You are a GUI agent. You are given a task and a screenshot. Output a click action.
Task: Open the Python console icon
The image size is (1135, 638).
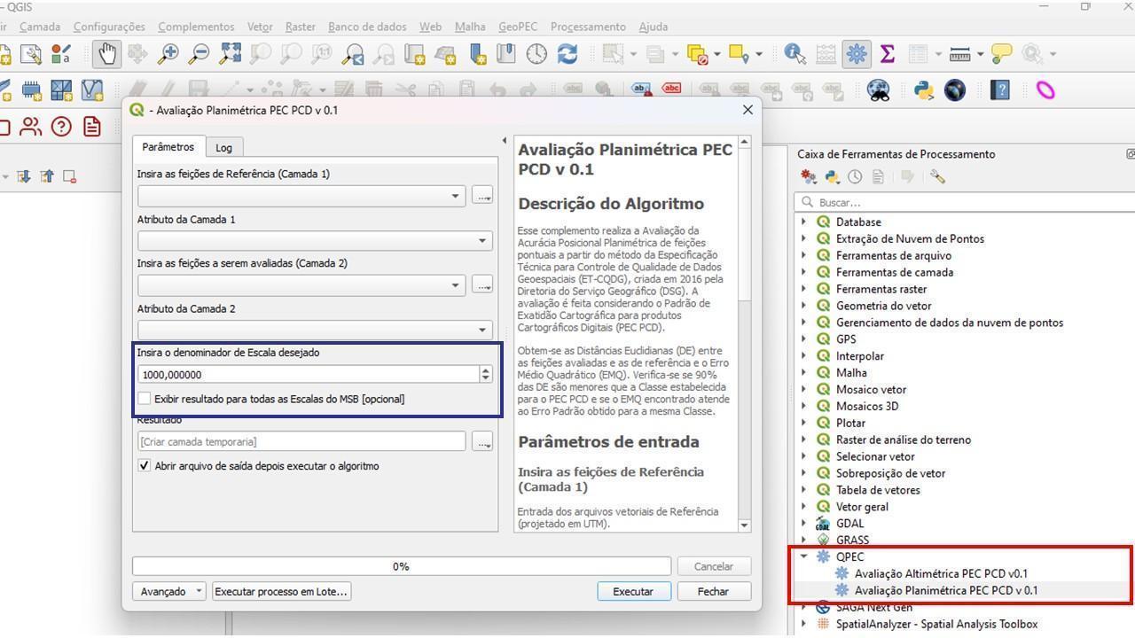924,90
